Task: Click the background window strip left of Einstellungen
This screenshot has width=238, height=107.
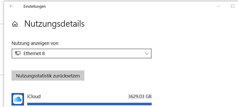Action: (2, 50)
